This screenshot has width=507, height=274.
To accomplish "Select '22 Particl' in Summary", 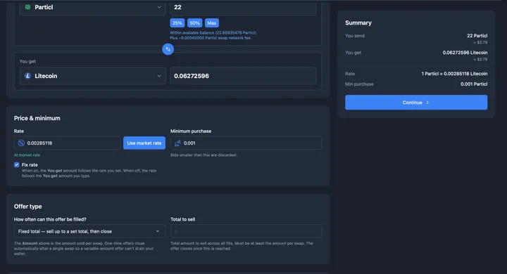I will [x=477, y=36].
